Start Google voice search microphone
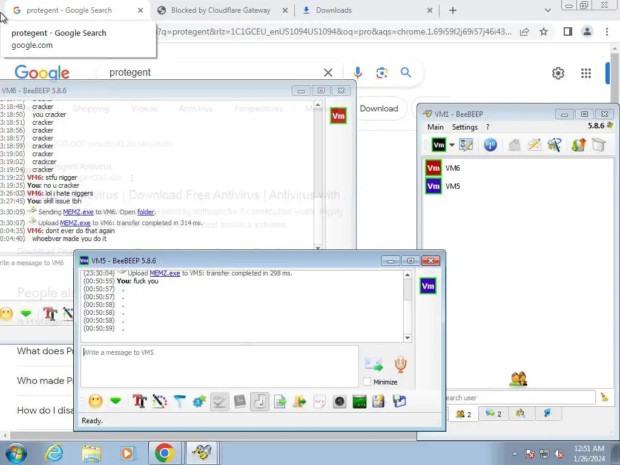 (358, 73)
